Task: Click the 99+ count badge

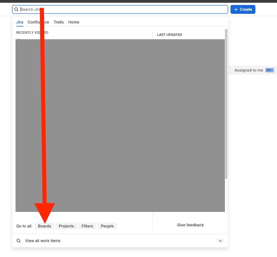Action: (270, 70)
